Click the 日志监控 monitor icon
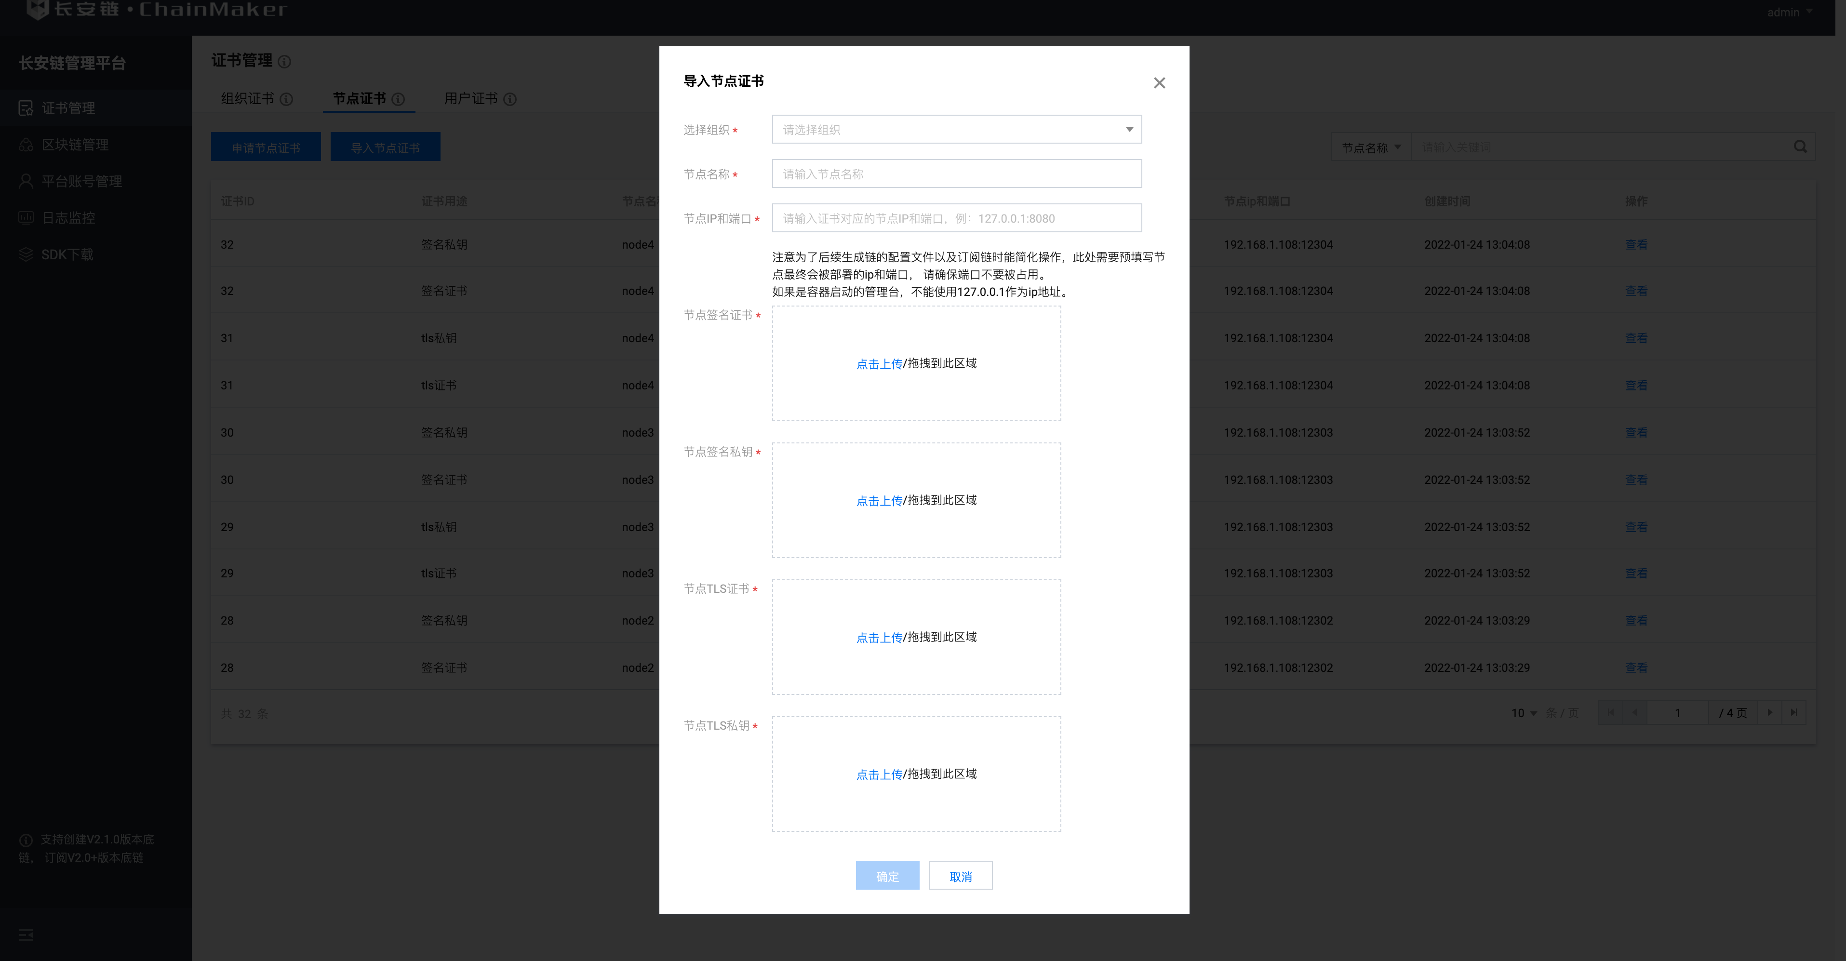Image resolution: width=1846 pixels, height=961 pixels. click(x=26, y=218)
